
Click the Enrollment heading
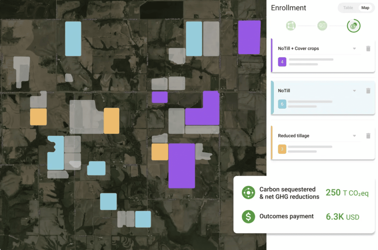288,8
